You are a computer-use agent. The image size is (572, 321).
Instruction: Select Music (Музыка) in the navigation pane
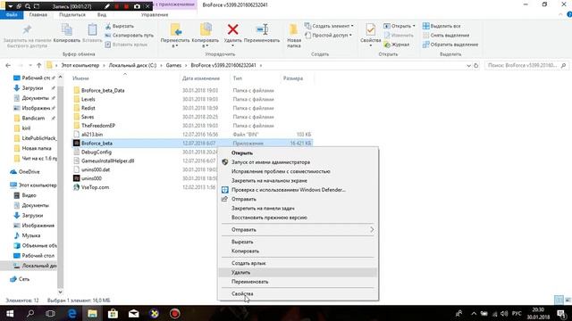pos(27,235)
